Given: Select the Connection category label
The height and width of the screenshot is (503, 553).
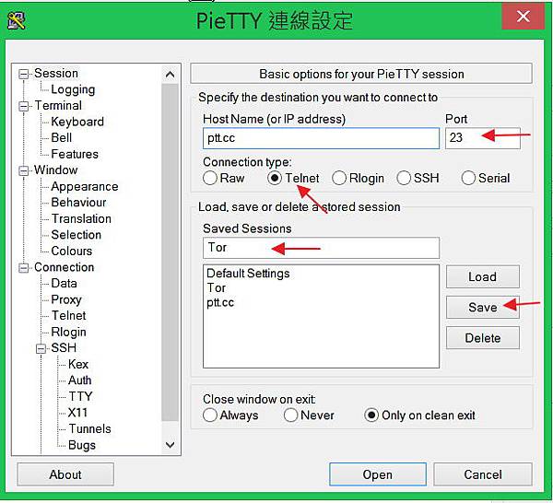Looking at the screenshot, I should [64, 267].
